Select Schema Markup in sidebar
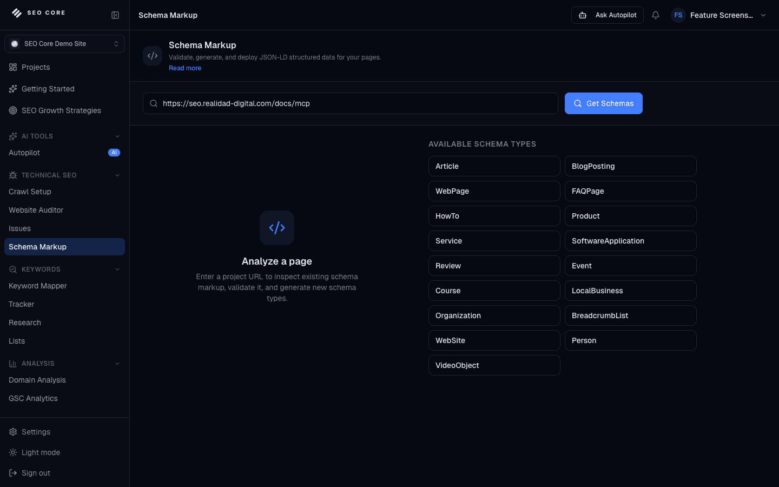Screen dimensions: 779x487 coord(64,247)
